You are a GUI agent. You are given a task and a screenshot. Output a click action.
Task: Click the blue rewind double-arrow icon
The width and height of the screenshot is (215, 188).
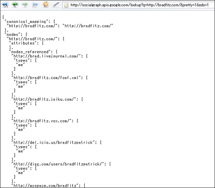coord(4,4)
